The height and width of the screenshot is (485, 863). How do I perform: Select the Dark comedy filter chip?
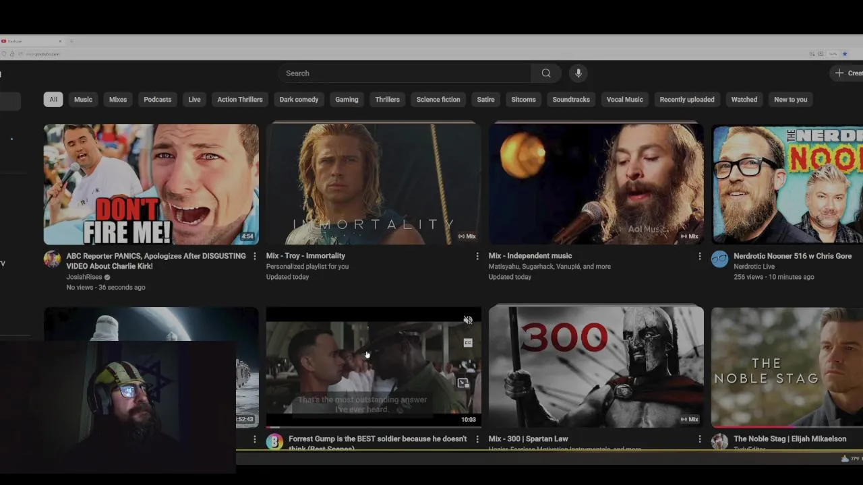click(299, 100)
